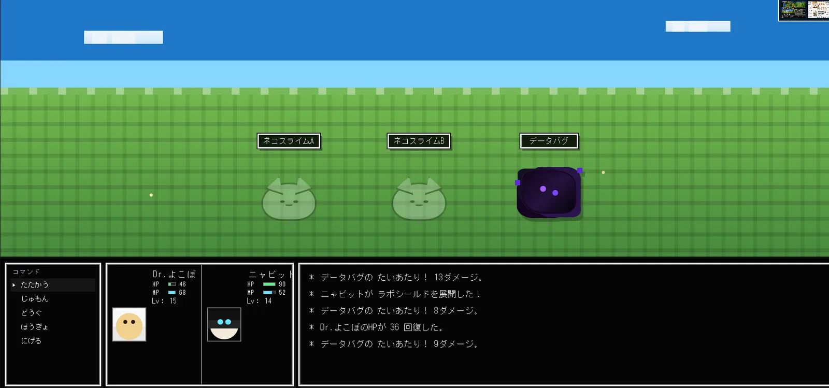829x388 pixels.
Task: Target the ネコスライムA cat slime sprite
Action: (x=289, y=199)
